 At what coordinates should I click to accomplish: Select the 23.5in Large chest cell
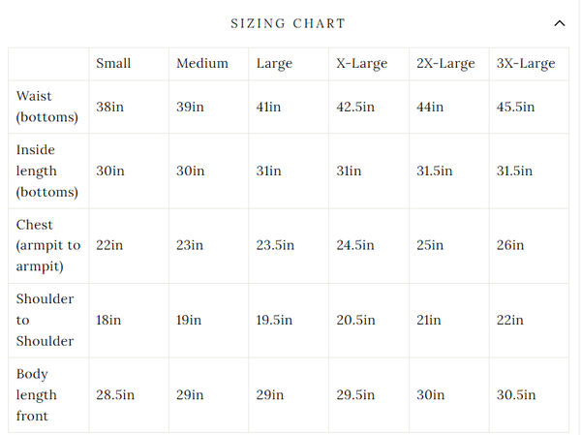coord(275,245)
